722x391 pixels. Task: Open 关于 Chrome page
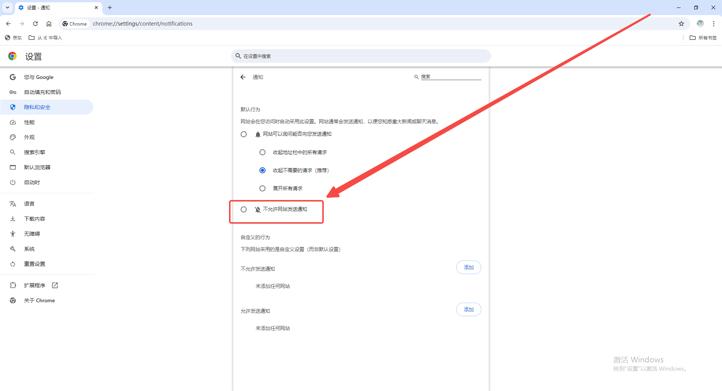point(47,300)
